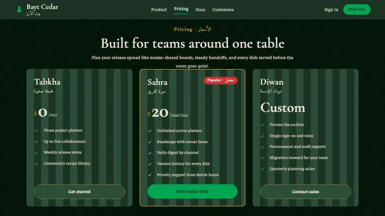Screen dimensions: 385x216
Task: Open the Bayt Cedar home link text
Action: pos(42,7)
